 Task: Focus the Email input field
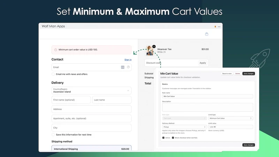click(91, 67)
